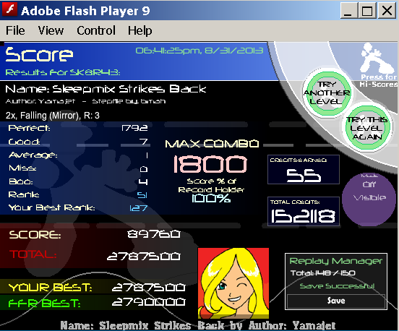Click the Adobe Flash Player title icon
The width and height of the screenshot is (399, 331).
[9, 9]
